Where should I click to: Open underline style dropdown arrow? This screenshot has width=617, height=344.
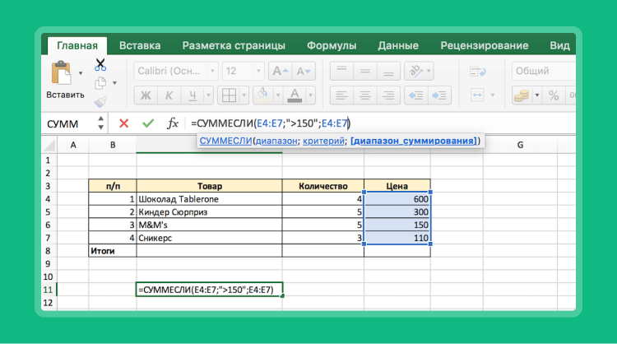pos(209,95)
